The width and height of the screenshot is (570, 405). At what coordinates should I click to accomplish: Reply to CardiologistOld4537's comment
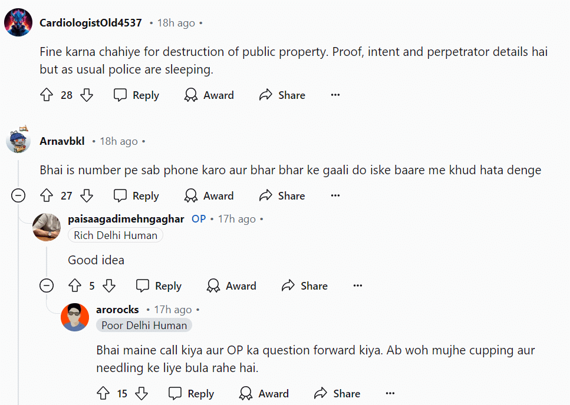click(137, 95)
